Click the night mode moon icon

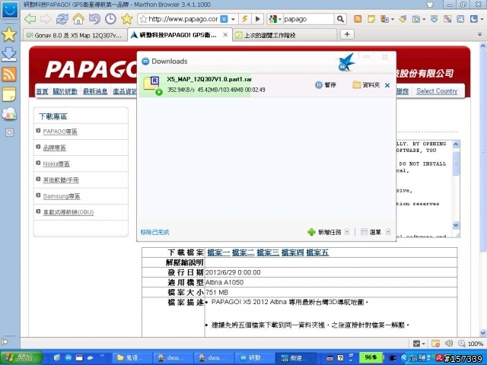(x=473, y=19)
